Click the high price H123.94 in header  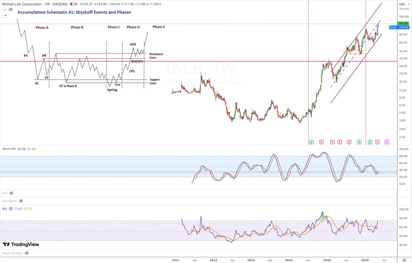101,4
